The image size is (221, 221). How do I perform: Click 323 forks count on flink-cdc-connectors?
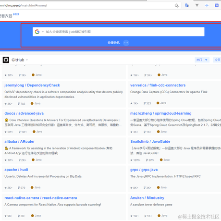147,103
